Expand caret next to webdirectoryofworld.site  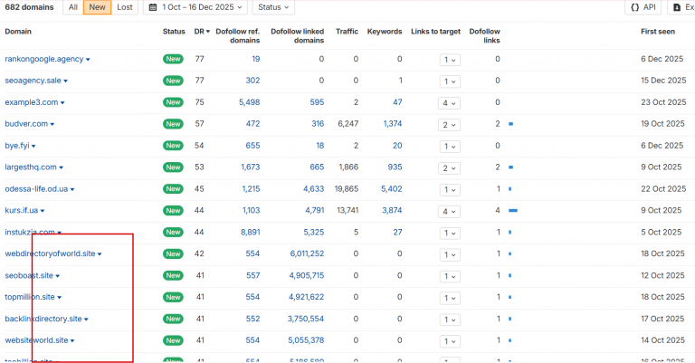[100, 255]
